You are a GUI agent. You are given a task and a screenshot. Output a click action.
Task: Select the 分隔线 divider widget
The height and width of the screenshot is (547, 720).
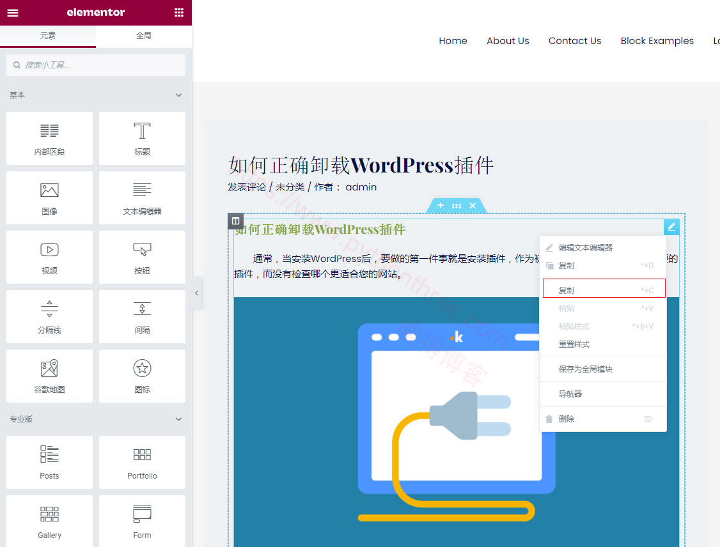pyautogui.click(x=50, y=317)
